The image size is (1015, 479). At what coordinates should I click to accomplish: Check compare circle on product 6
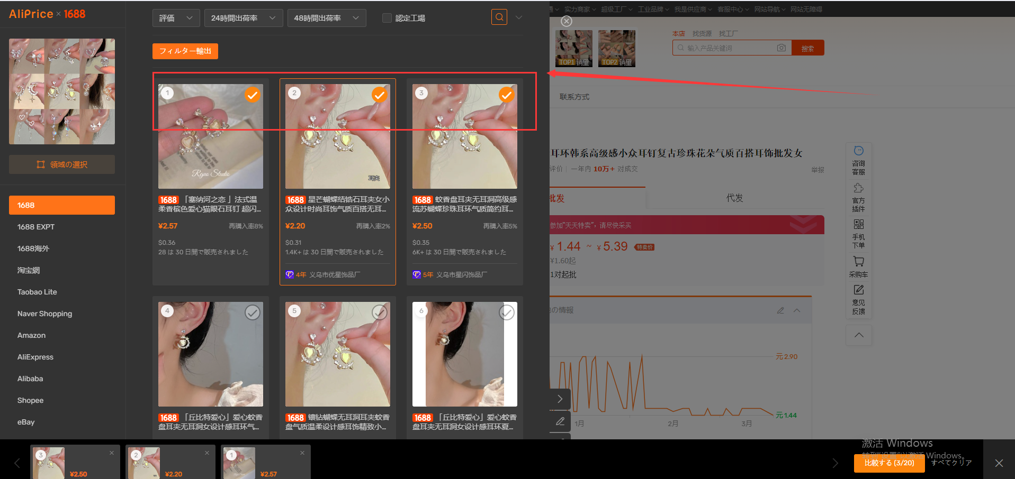(507, 312)
